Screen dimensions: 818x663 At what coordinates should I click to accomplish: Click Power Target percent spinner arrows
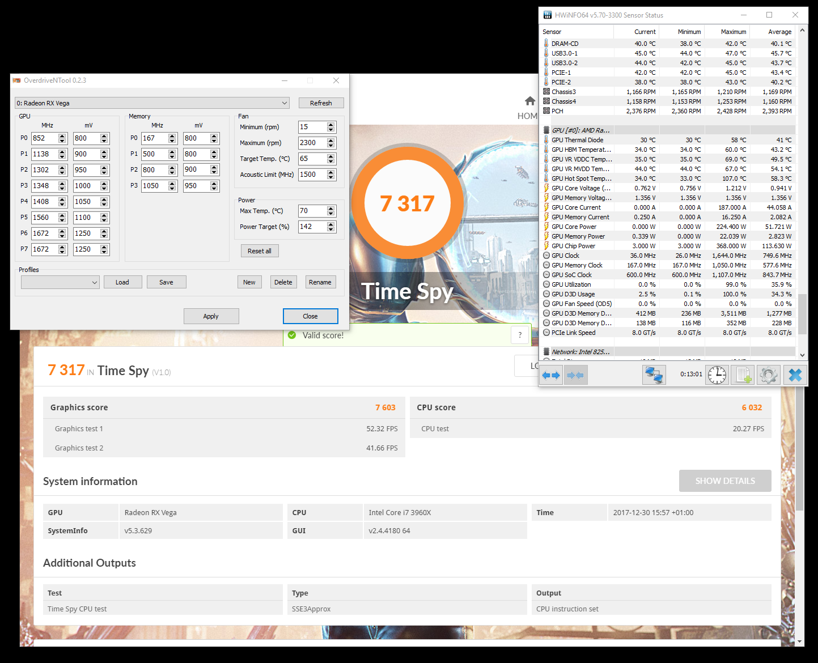click(x=331, y=227)
